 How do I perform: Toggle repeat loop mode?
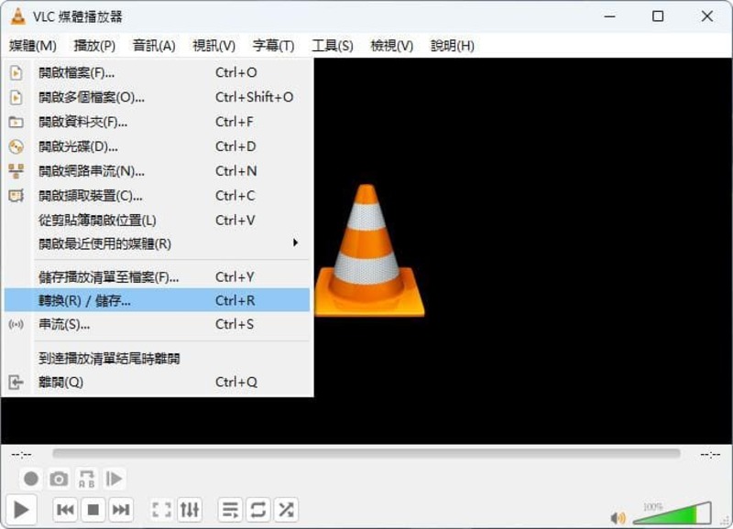pos(257,511)
